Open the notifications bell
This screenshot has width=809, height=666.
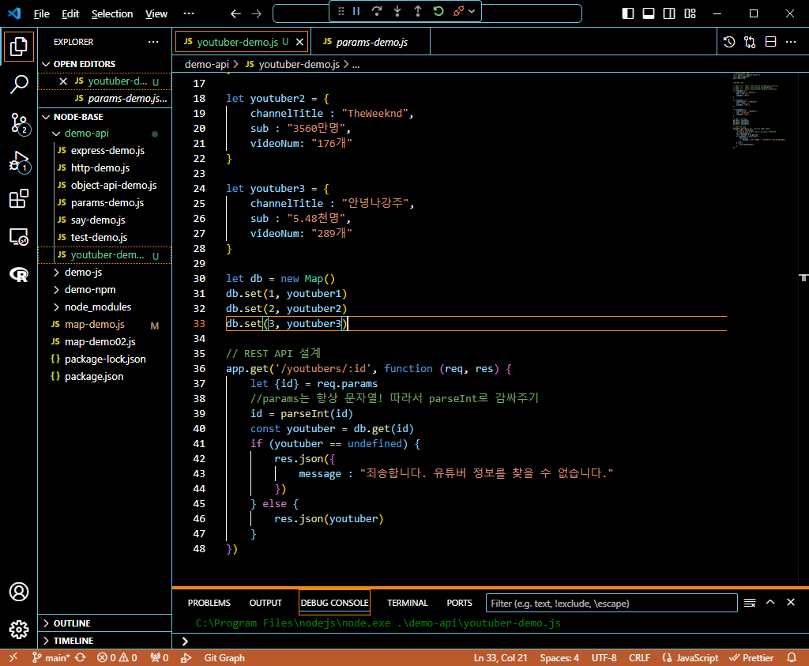tap(792, 658)
